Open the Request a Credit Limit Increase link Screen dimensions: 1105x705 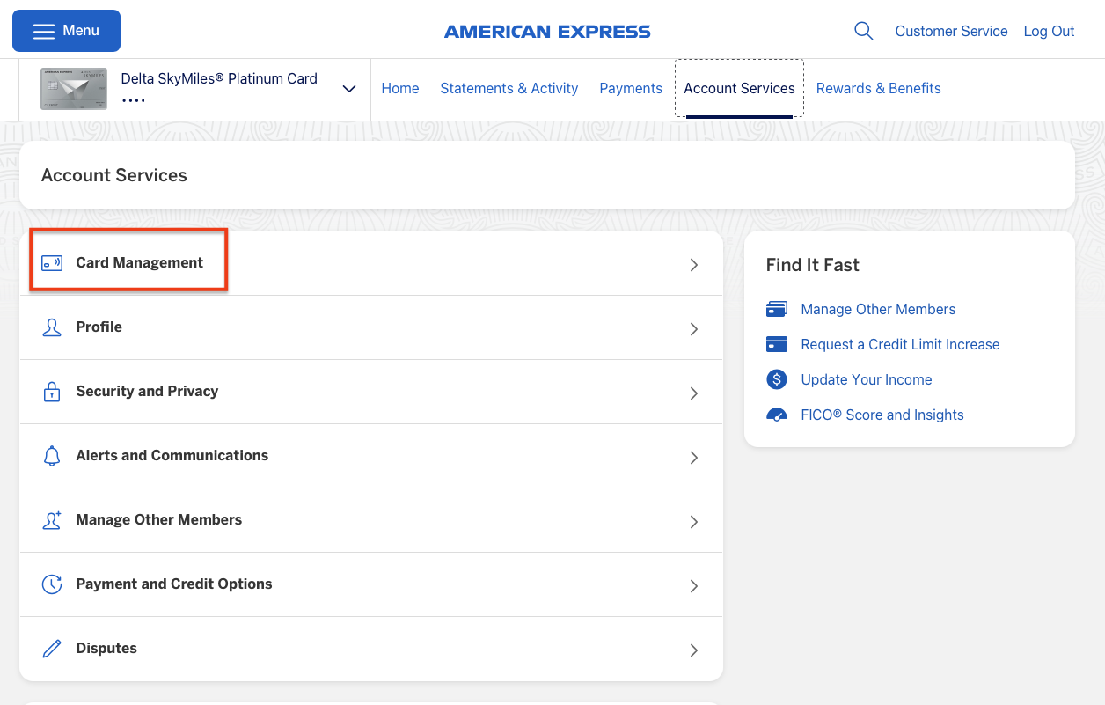point(900,344)
